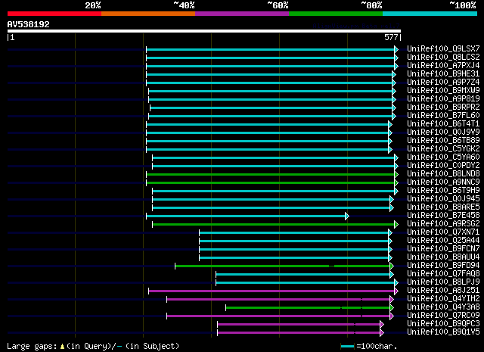Open the UniRef100_B9HE31 hit label

443,73
